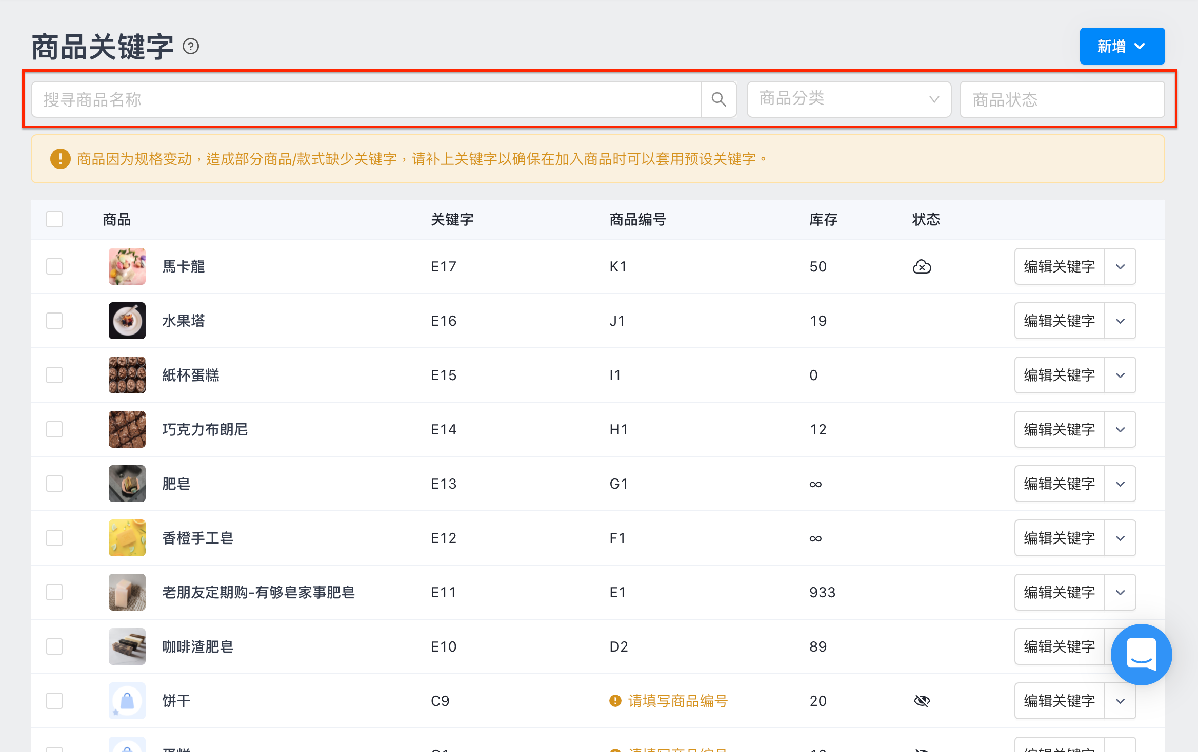
Task: Click 编辑关键字 for 香橙手工皂
Action: (x=1059, y=538)
